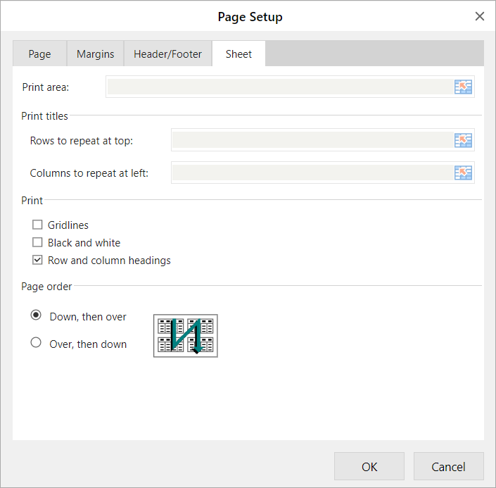
Task: Choose the Over, then down option
Action: click(x=36, y=342)
